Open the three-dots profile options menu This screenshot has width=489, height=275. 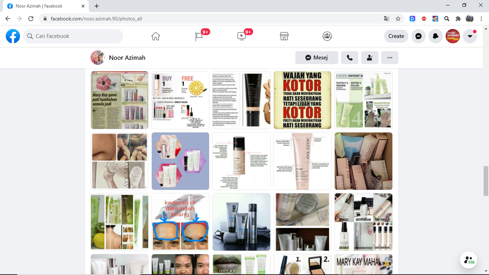pyautogui.click(x=390, y=58)
